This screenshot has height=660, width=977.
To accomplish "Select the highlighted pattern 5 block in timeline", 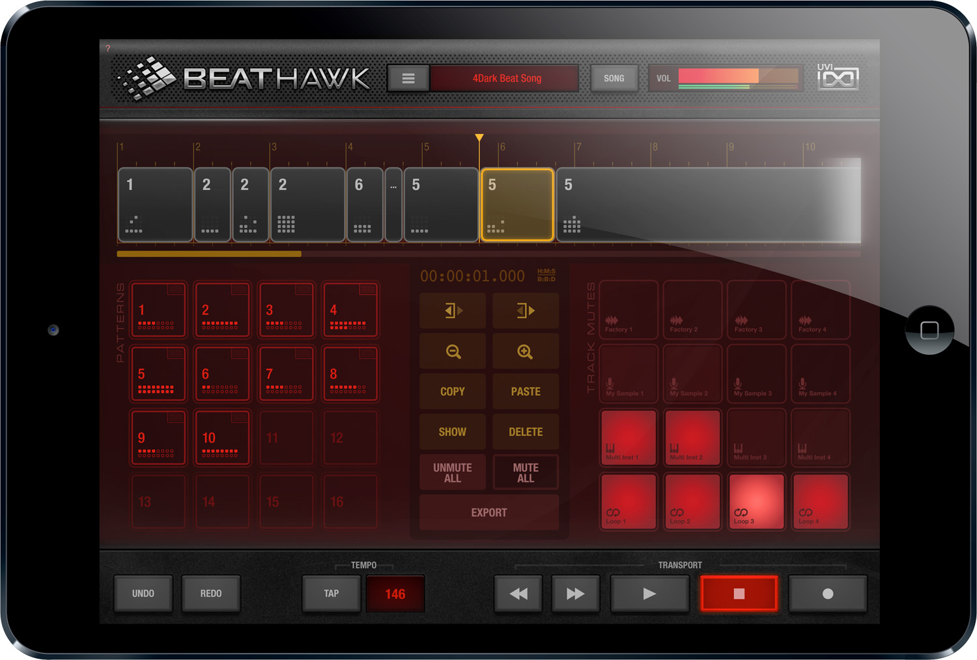I will click(x=517, y=205).
